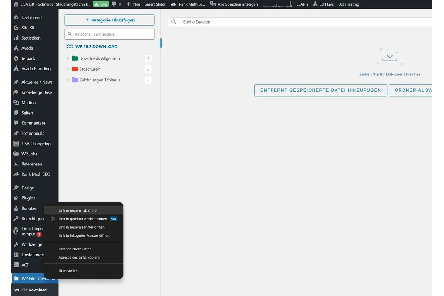Select the WP Jobs sidebar icon
This screenshot has width=444, height=296.
[x=16, y=154]
